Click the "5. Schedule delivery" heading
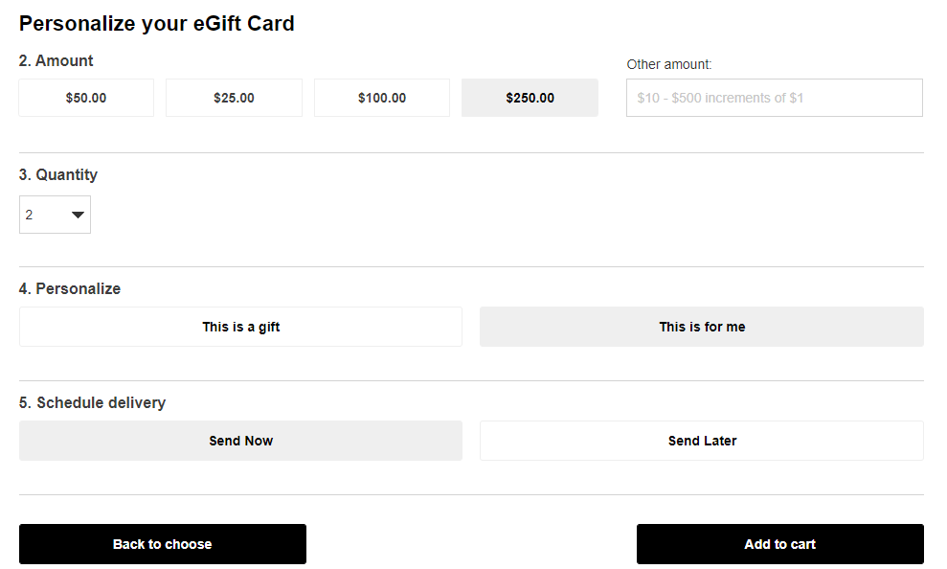 click(92, 402)
